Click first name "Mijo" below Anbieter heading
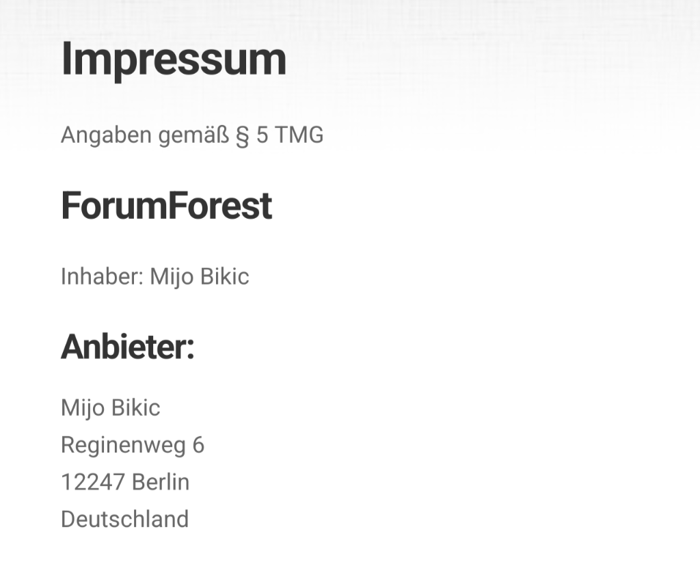 83,408
